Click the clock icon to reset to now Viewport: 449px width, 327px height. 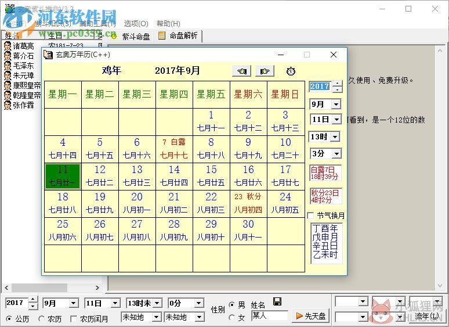(291, 71)
